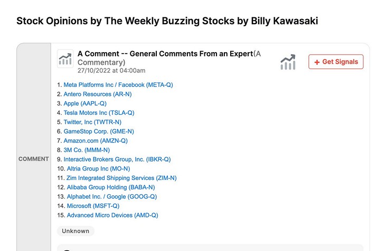Visit the Amazon.com (AMZN-Q) link
Screen dimensions: 388x251
[96, 141]
